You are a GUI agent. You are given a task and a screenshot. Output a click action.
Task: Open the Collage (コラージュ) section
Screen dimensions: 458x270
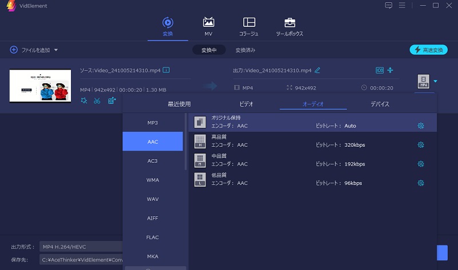point(249,27)
